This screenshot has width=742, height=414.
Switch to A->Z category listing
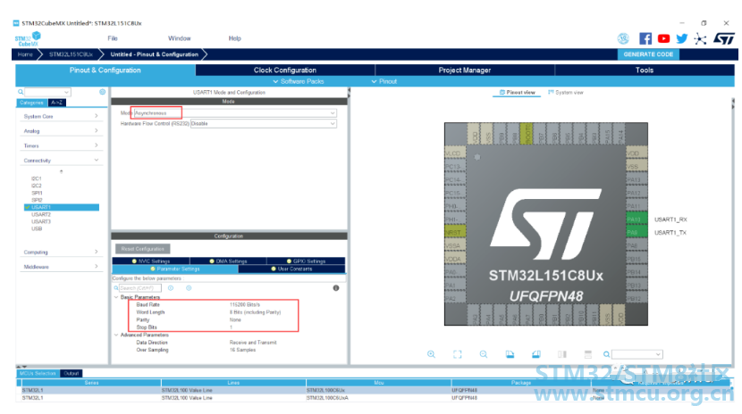[x=57, y=103]
